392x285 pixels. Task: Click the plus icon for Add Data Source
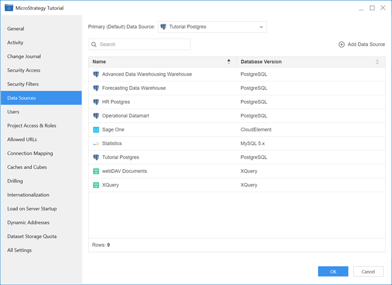coord(342,44)
